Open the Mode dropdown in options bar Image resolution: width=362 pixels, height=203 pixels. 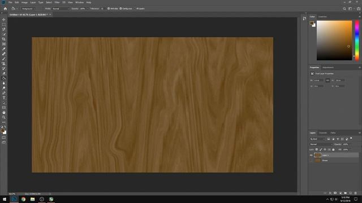tap(61, 8)
